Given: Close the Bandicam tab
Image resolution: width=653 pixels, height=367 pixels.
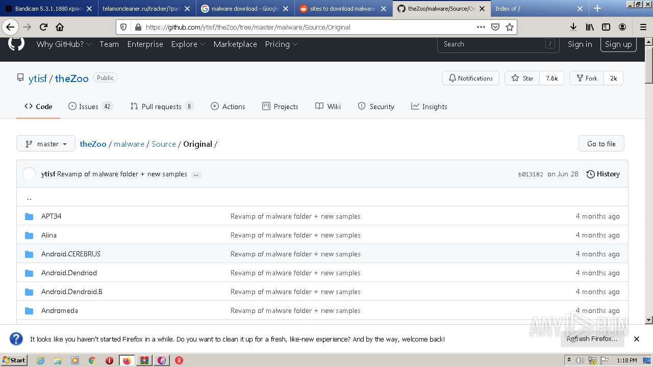Looking at the screenshot, I should (x=89, y=9).
